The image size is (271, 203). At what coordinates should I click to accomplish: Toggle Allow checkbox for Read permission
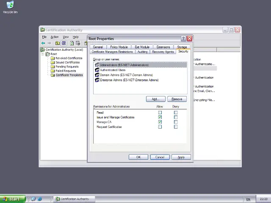click(160, 112)
